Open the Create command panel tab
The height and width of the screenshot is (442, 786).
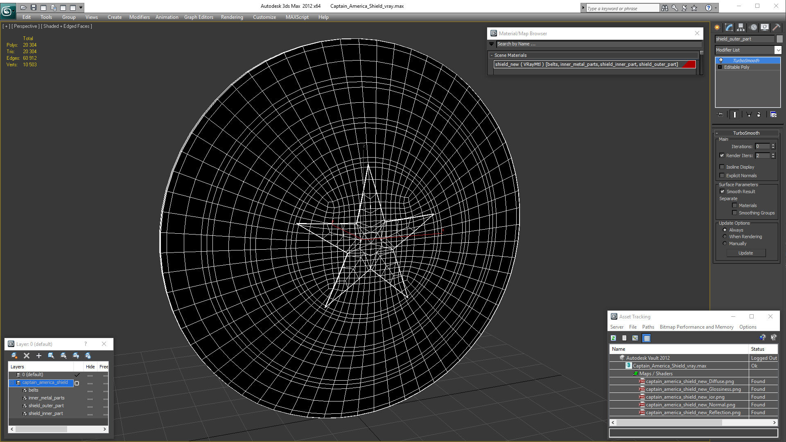coord(717,27)
